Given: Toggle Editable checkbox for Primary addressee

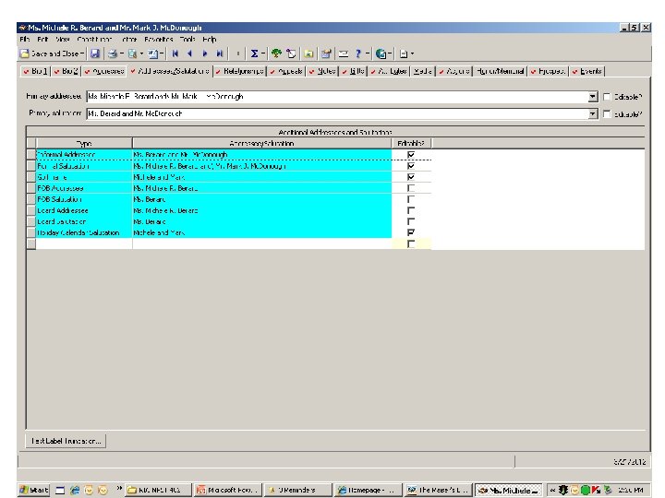Looking at the screenshot, I should point(607,97).
